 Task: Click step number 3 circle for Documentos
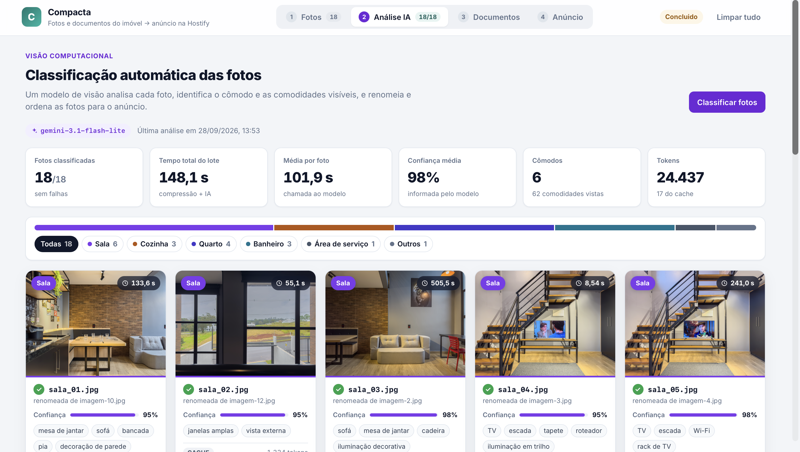coord(463,17)
